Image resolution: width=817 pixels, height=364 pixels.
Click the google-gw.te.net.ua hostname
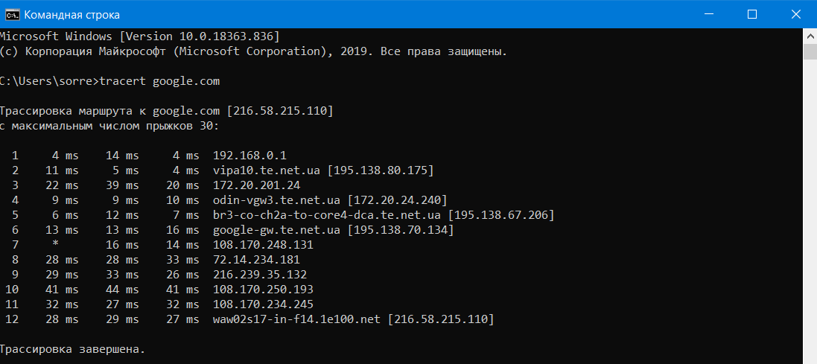[276, 230]
